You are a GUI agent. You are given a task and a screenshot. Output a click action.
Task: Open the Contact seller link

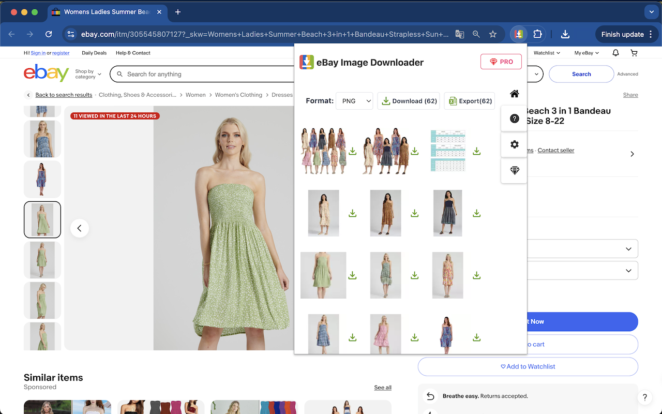[x=555, y=150]
